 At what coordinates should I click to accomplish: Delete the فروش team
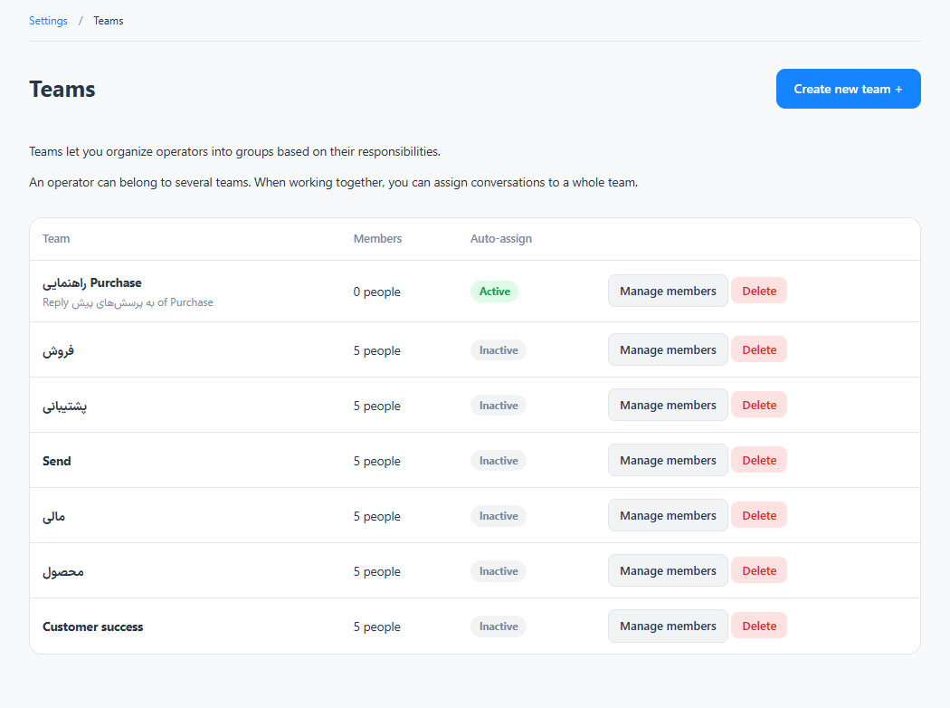tap(759, 349)
